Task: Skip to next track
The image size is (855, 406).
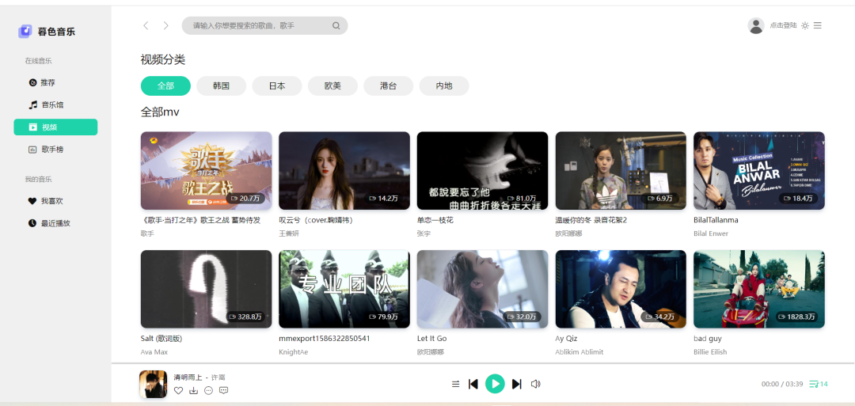Action: click(x=517, y=384)
